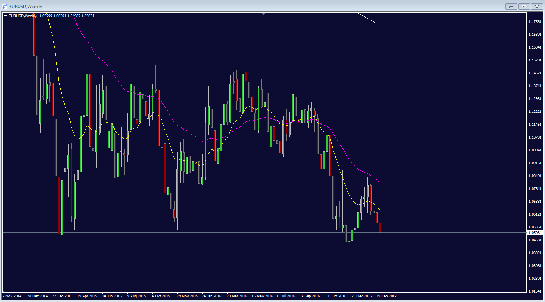Click the chart icon in the title bar
Image resolution: width=545 pixels, height=302 pixels.
pyautogui.click(x=4, y=6)
